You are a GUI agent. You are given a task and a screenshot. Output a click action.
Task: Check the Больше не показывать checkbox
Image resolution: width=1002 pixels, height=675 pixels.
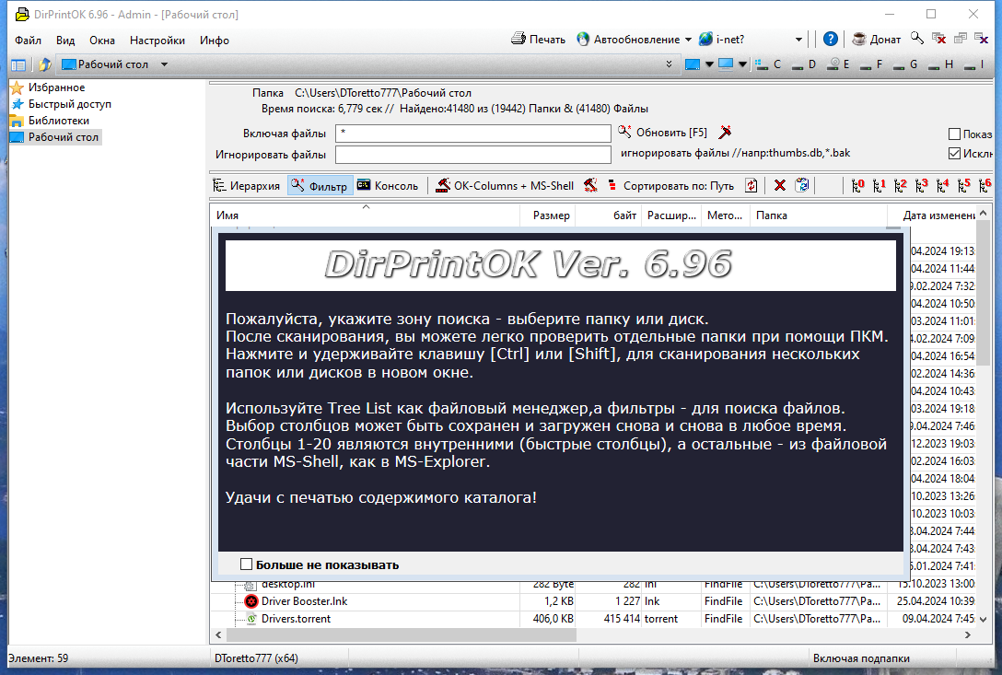click(246, 564)
